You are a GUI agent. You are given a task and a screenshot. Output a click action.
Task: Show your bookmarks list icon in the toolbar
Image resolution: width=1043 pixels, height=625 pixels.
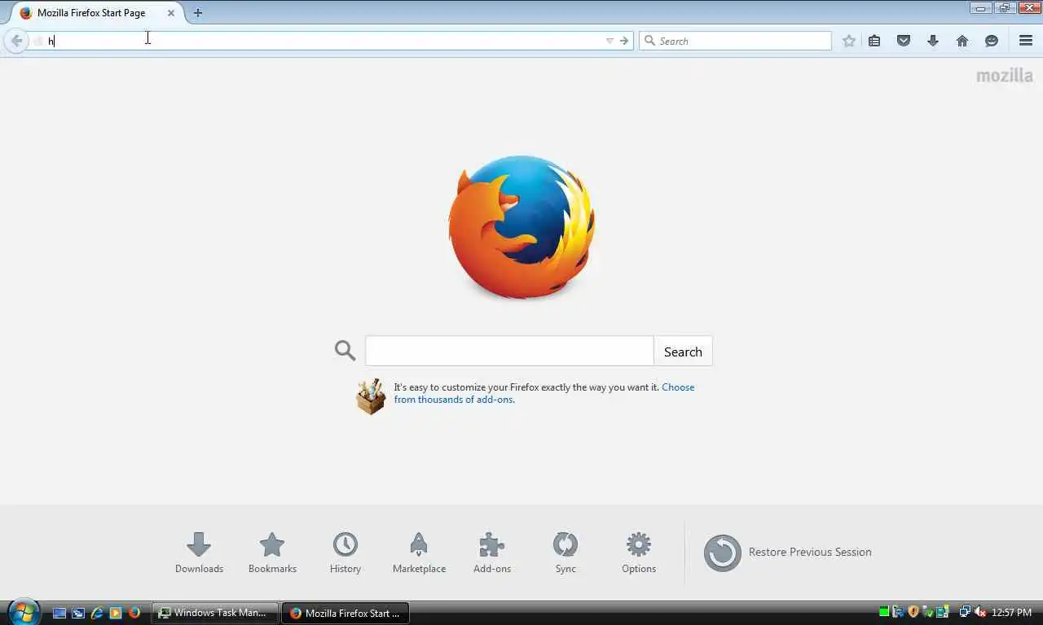point(874,41)
